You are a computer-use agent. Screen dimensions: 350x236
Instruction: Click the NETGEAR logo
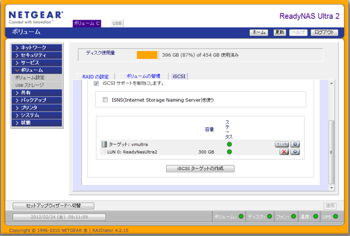coord(36,18)
